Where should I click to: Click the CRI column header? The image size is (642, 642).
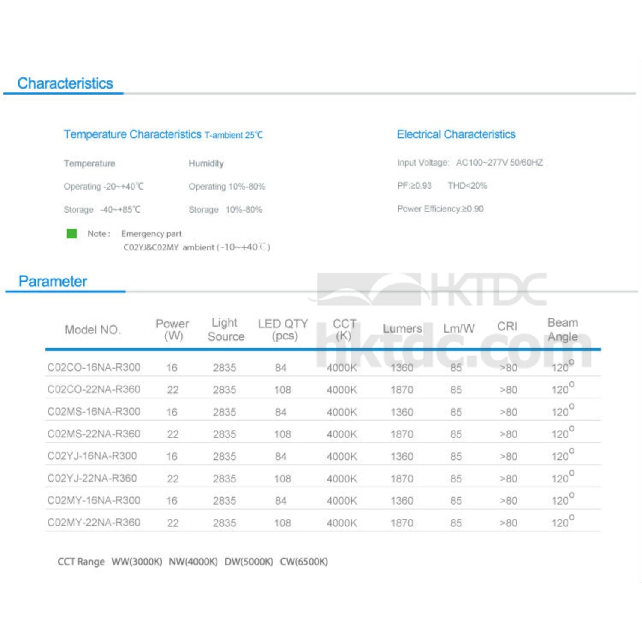point(507,327)
